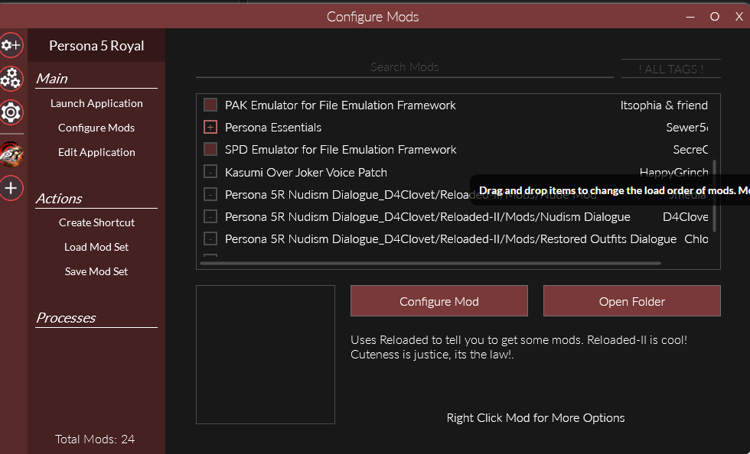Click the Open Folder button
Viewport: 750px width, 454px height.
632,301
